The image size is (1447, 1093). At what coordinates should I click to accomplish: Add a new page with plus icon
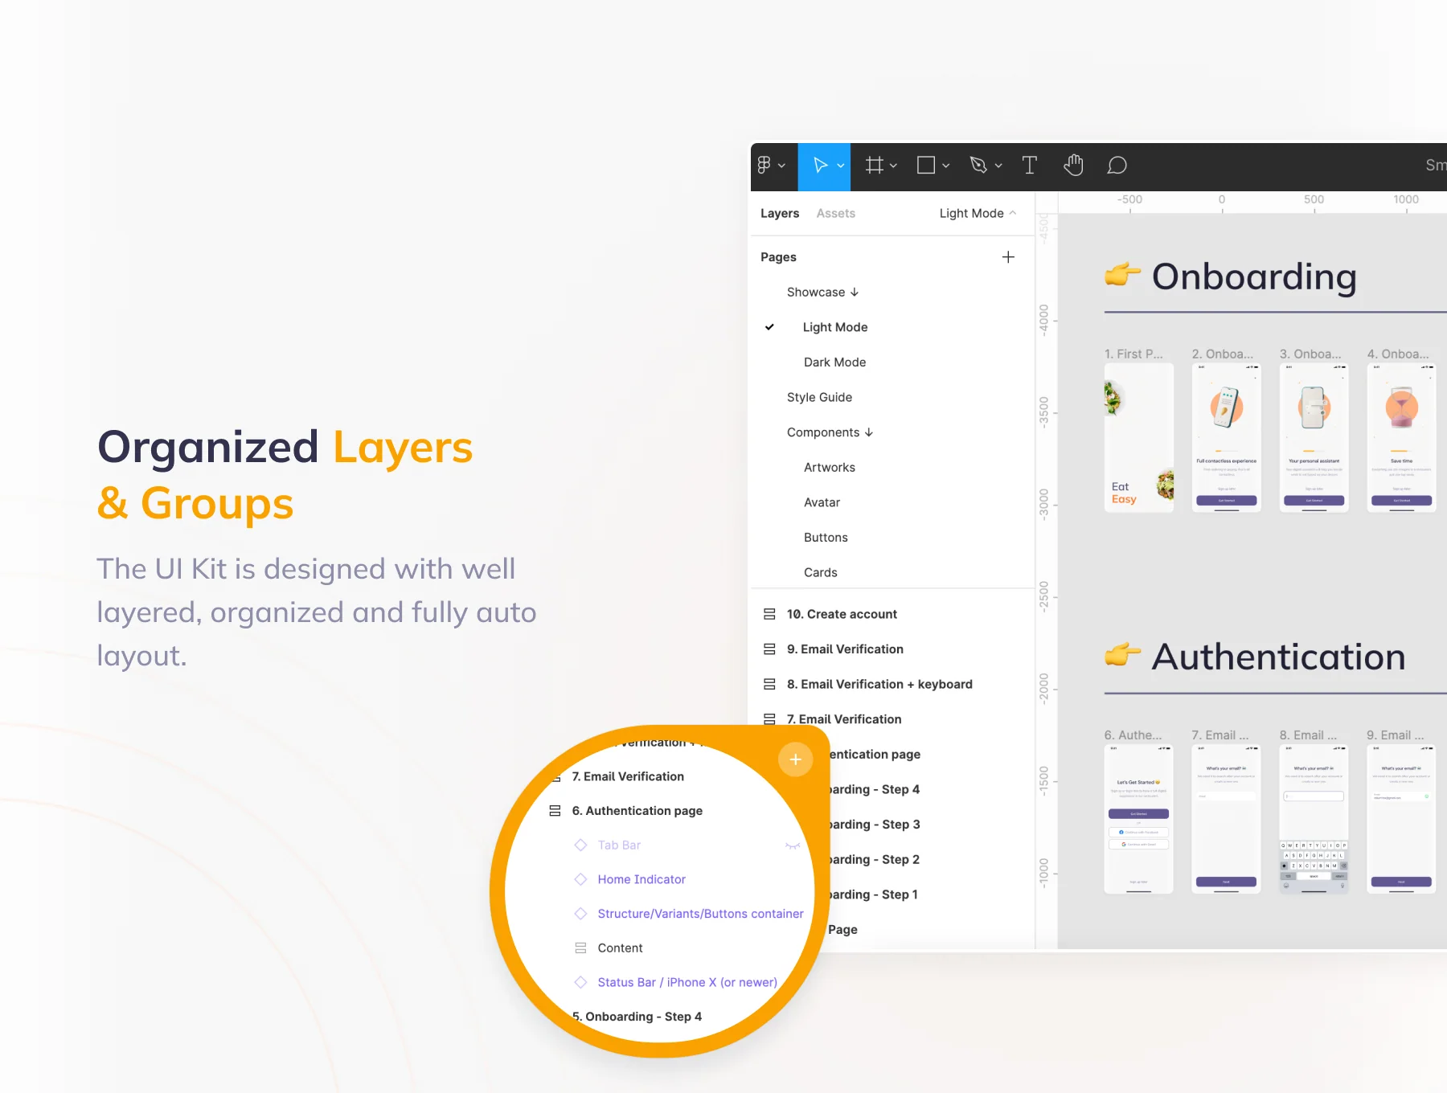[1008, 257]
